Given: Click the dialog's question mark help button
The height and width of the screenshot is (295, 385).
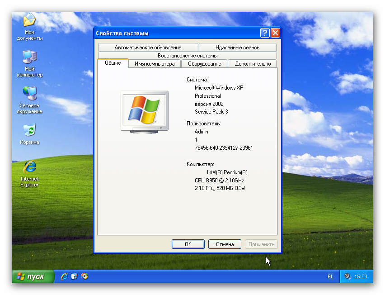Looking at the screenshot, I should [265, 33].
